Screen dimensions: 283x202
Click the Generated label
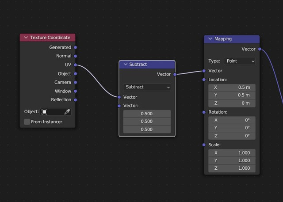(x=60, y=47)
